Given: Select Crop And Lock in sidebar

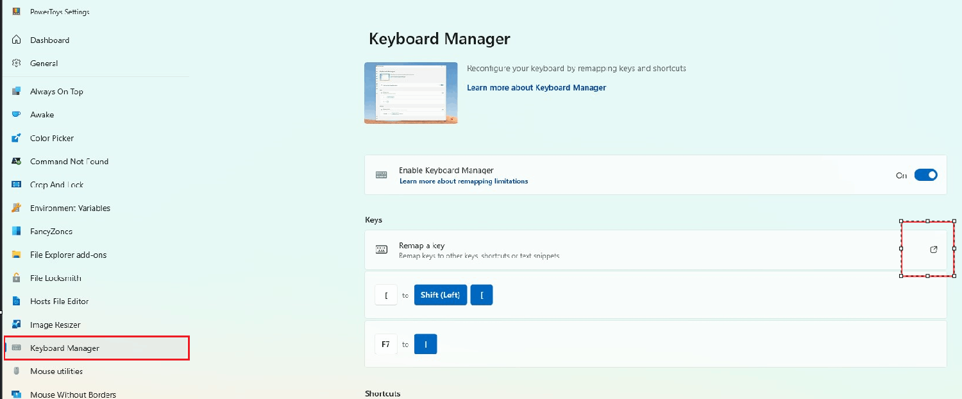Looking at the screenshot, I should [56, 185].
